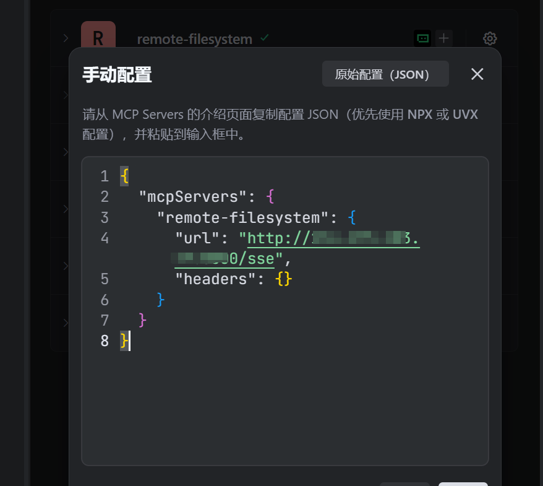Click the blue closing brace on line 6
This screenshot has height=486, width=543.
[160, 300]
